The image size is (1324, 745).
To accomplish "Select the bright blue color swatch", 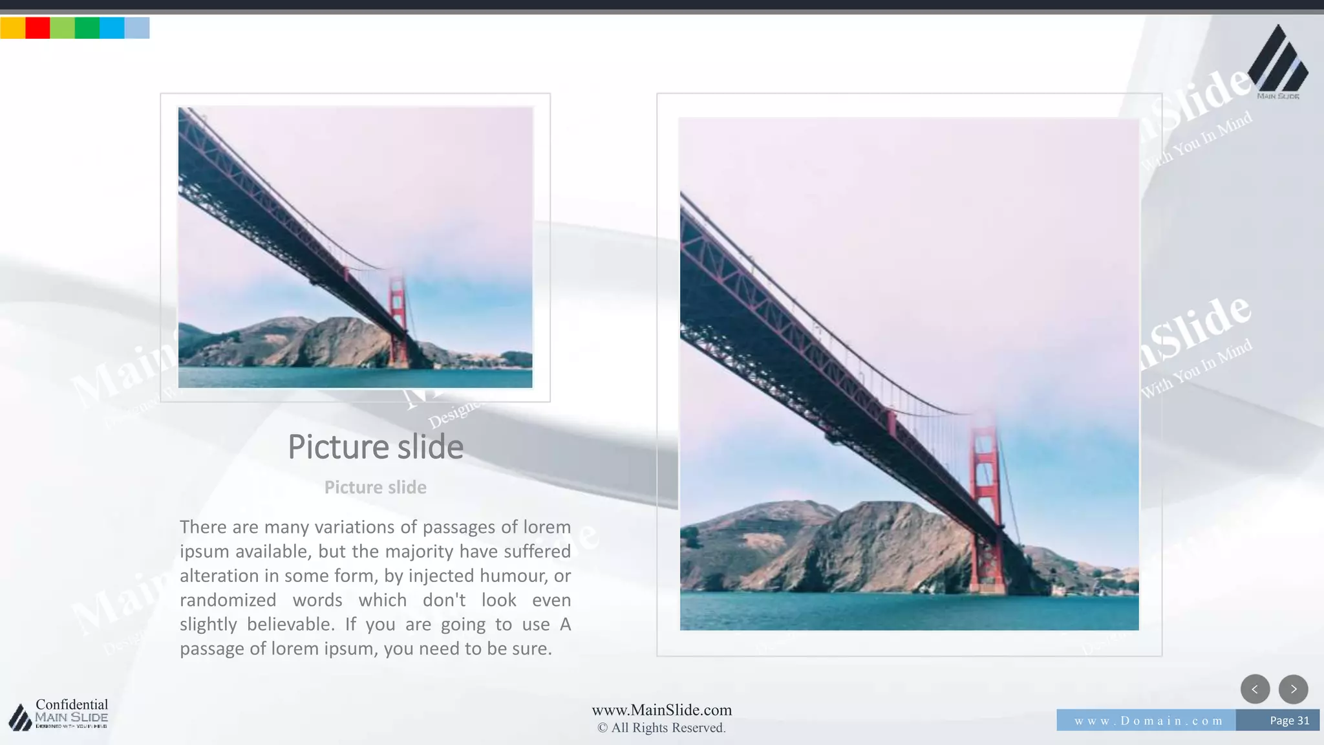I will (112, 28).
